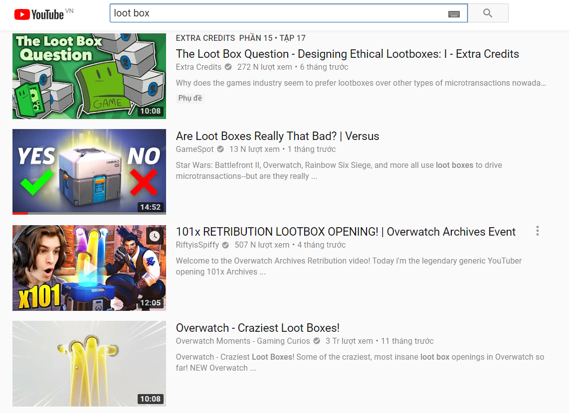Viewport: 569px width, 413px height.
Task: Click '272 N lượt xem • 6 tháng trước' text
Action: 293,67
